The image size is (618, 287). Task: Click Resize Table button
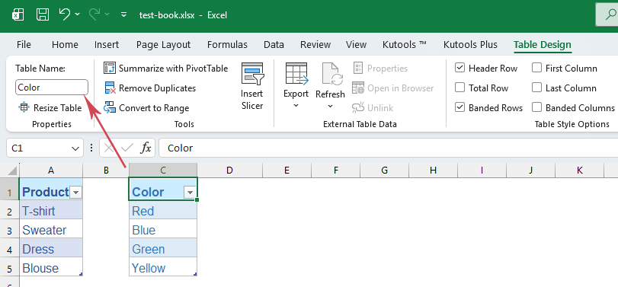tap(50, 108)
